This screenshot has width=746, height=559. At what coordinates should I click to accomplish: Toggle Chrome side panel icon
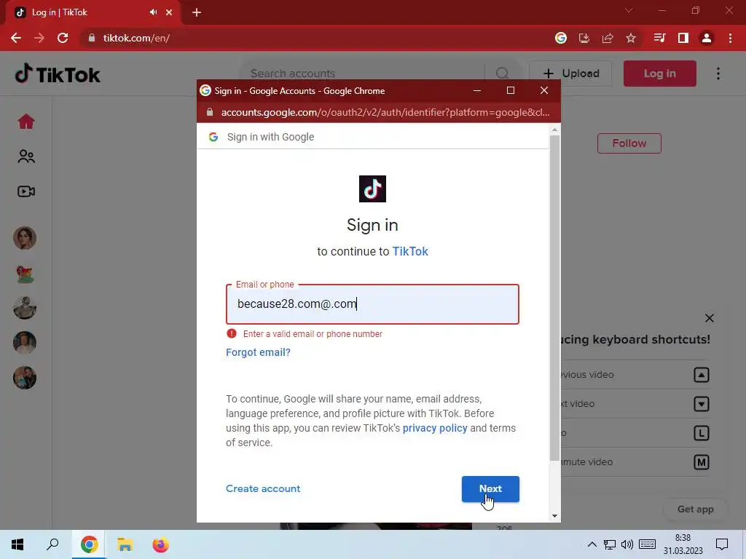click(x=683, y=38)
